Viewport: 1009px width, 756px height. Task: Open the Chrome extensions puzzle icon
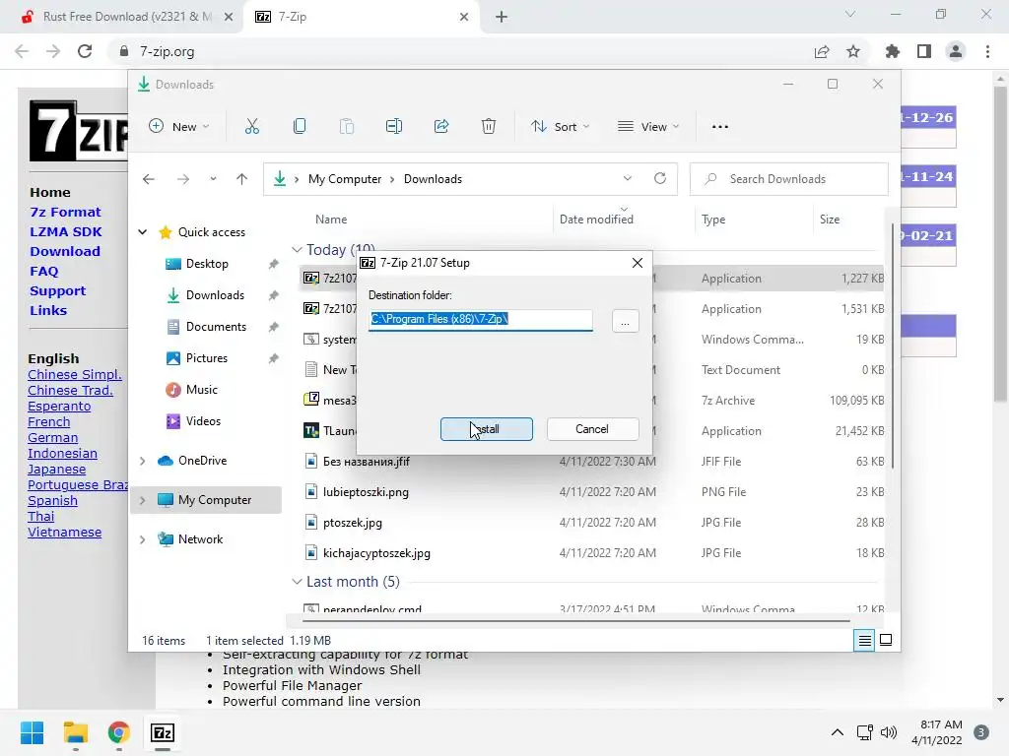(893, 51)
